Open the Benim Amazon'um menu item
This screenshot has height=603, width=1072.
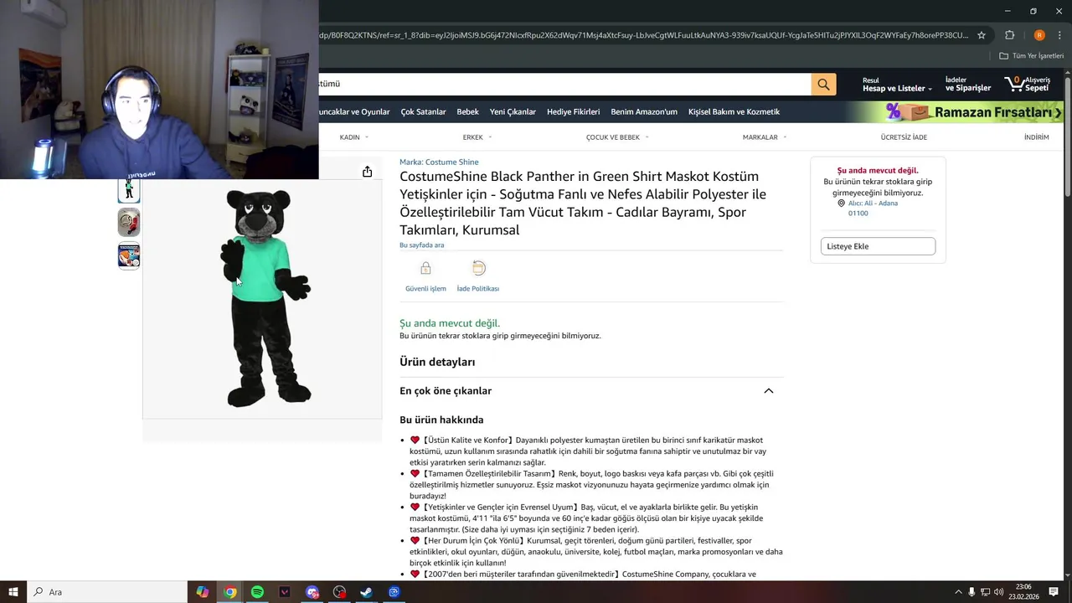[644, 112]
